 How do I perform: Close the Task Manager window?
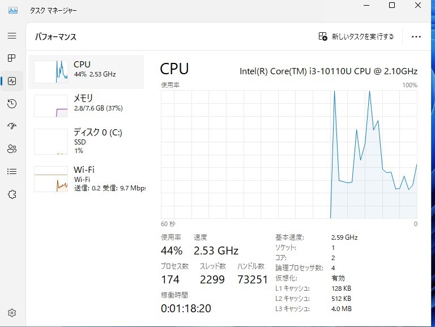pos(419,6)
